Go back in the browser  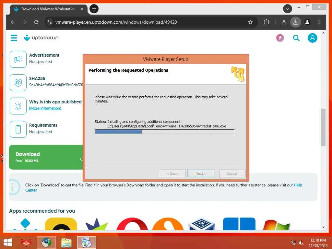pyautogui.click(x=13, y=22)
